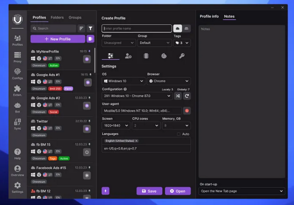Open the Folder dropdown
Screen dimensions: 294x205
(118, 43)
